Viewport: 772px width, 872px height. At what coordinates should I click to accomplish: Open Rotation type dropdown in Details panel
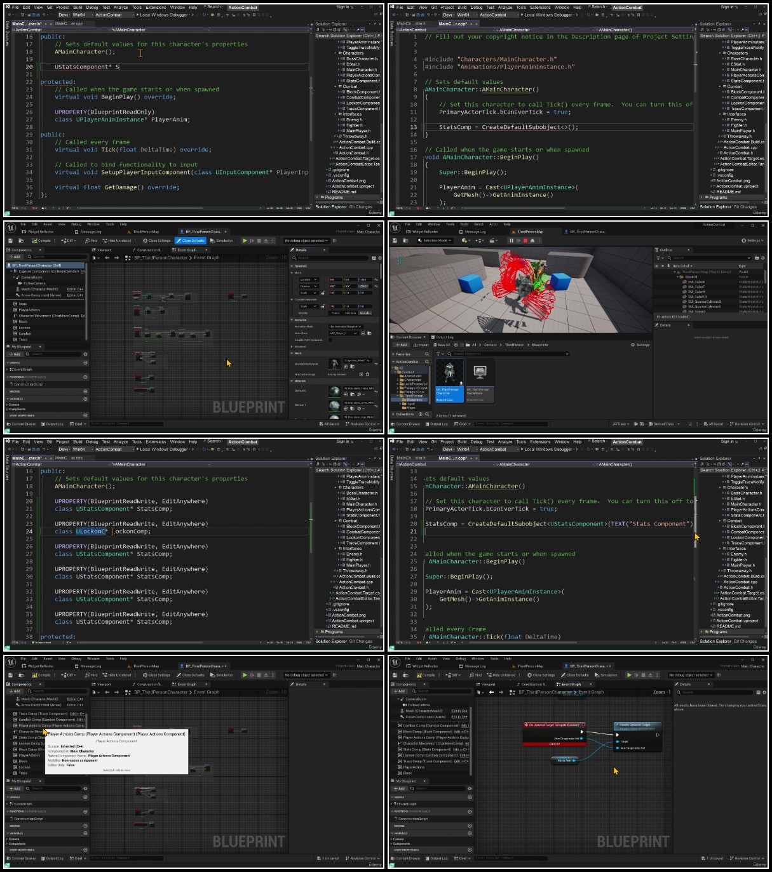[x=309, y=286]
